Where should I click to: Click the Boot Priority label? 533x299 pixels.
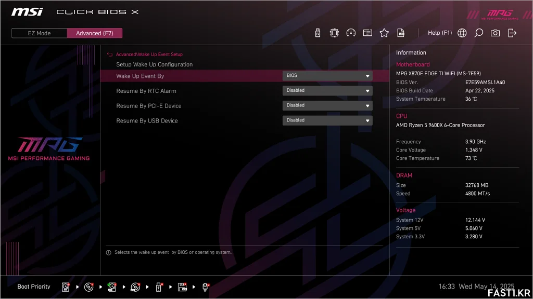click(34, 287)
